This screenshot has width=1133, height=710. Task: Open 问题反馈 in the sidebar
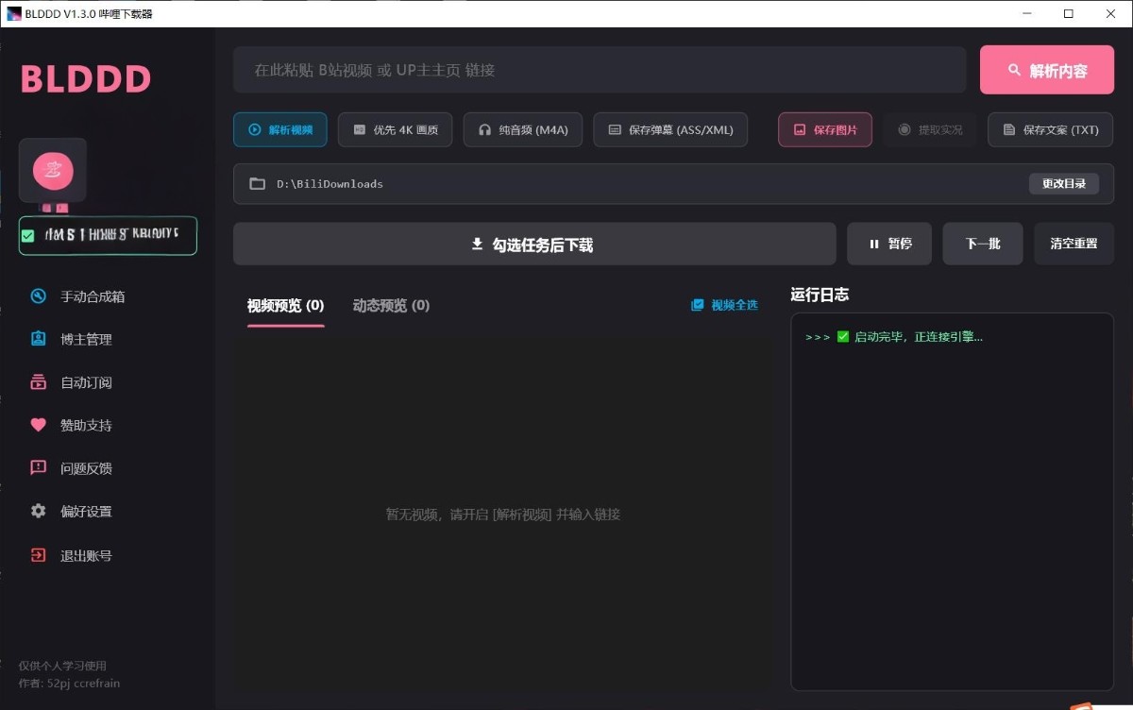point(86,468)
